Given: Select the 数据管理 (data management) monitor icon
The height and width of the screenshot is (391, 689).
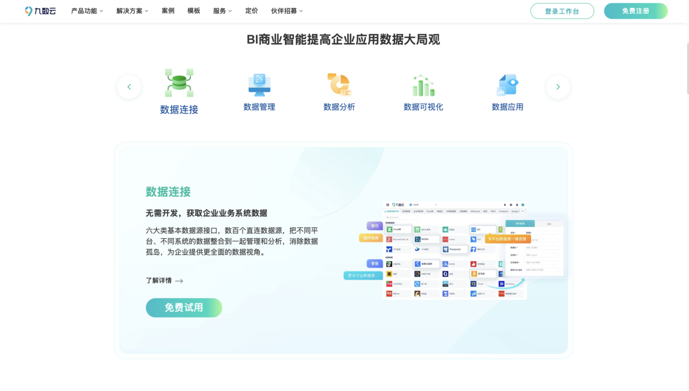Looking at the screenshot, I should click(x=260, y=84).
